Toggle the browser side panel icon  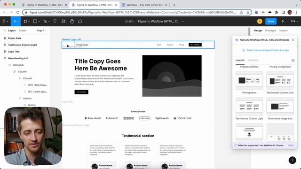point(283,12)
